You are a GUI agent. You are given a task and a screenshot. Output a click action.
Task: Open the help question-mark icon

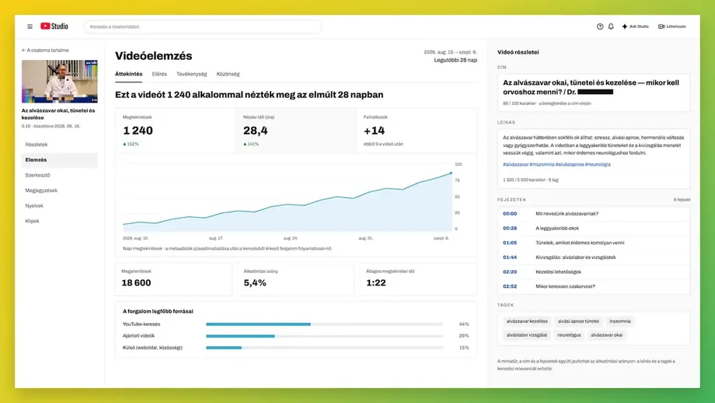tap(600, 26)
